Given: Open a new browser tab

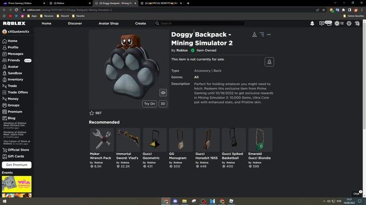Looking at the screenshot, I should (x=188, y=3).
